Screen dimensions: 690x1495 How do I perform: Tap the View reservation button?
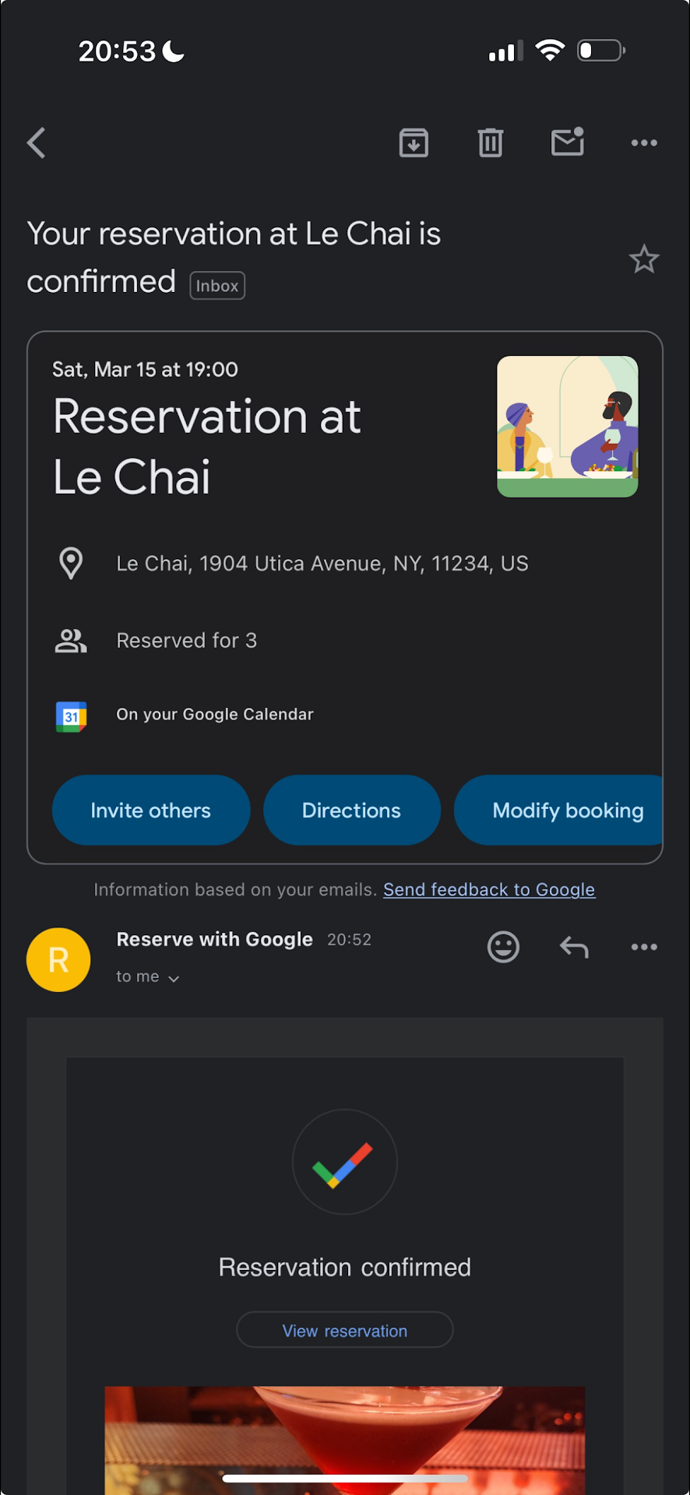[345, 1331]
